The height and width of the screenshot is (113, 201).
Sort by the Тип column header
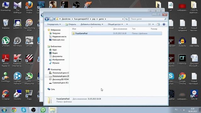[134, 29]
